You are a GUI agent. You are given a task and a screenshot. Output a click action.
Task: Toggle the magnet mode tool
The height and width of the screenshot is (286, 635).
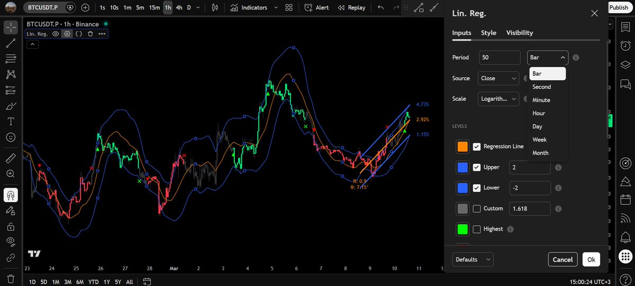[11, 195]
